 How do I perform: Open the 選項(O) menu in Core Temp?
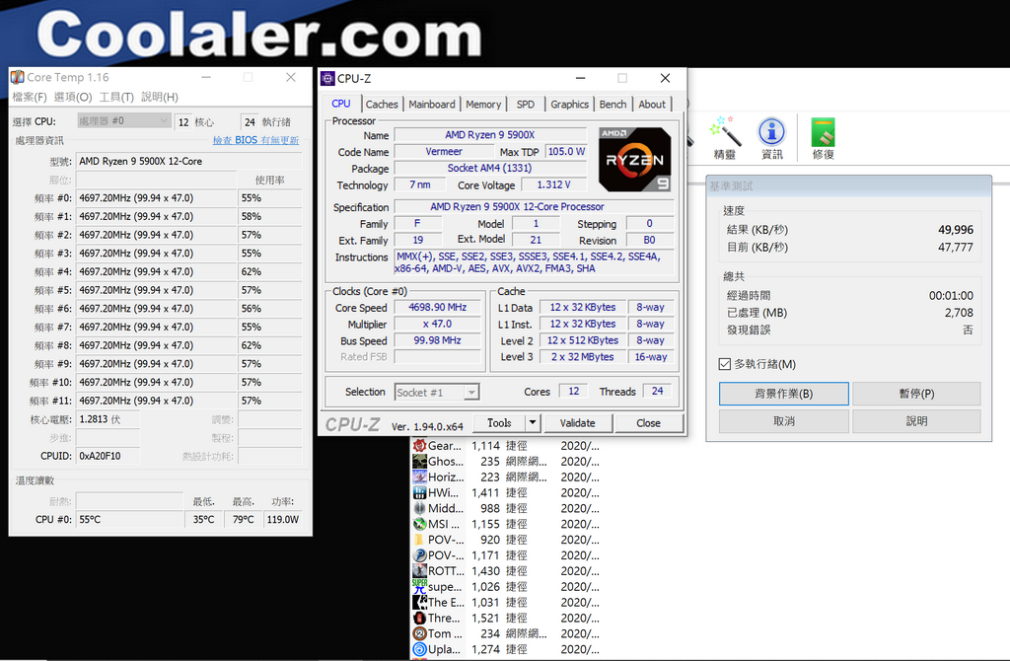pyautogui.click(x=73, y=97)
